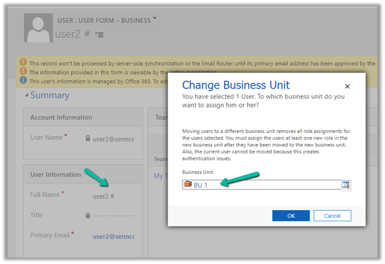Screen dimensions: 385x264
Task: Open the User Form – Business selector dropdown
Action: (x=155, y=19)
